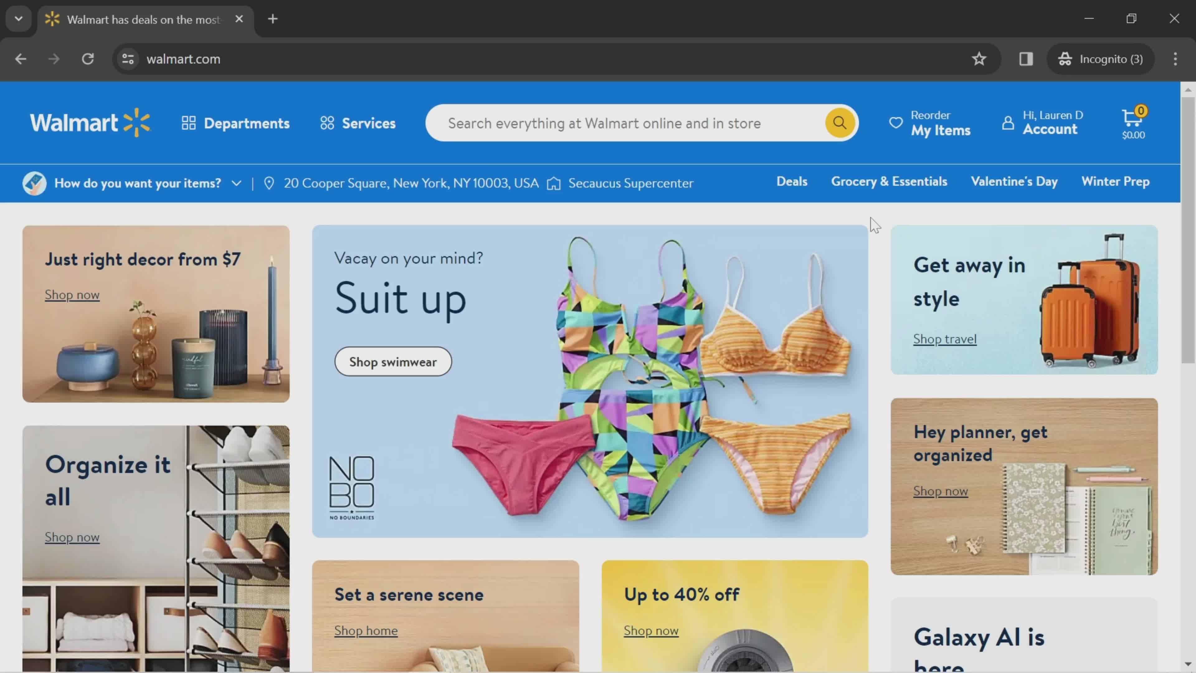Image resolution: width=1196 pixels, height=673 pixels.
Task: Toggle browser extensions sidebar
Action: click(x=1026, y=58)
